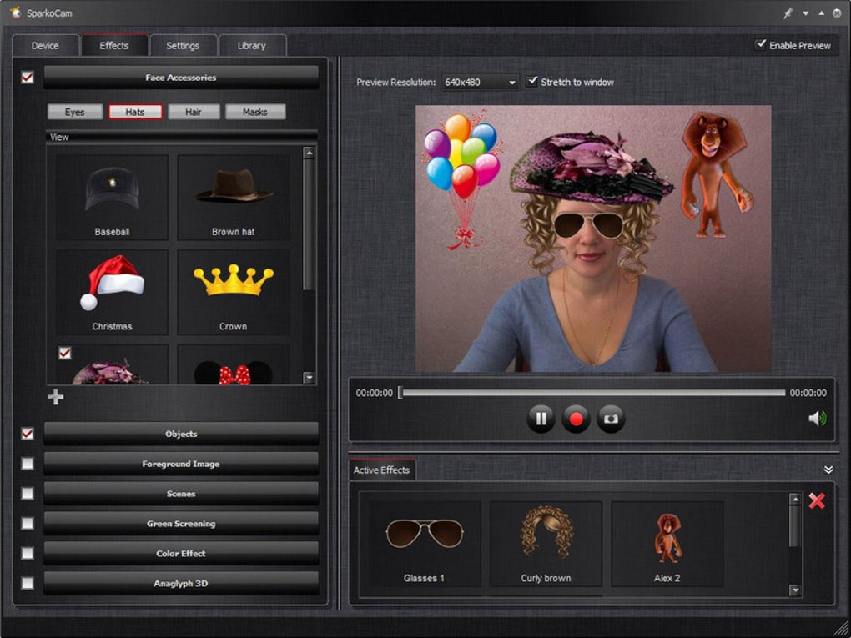851x638 pixels.
Task: Pin the window with the pushpin icon
Action: pos(788,13)
